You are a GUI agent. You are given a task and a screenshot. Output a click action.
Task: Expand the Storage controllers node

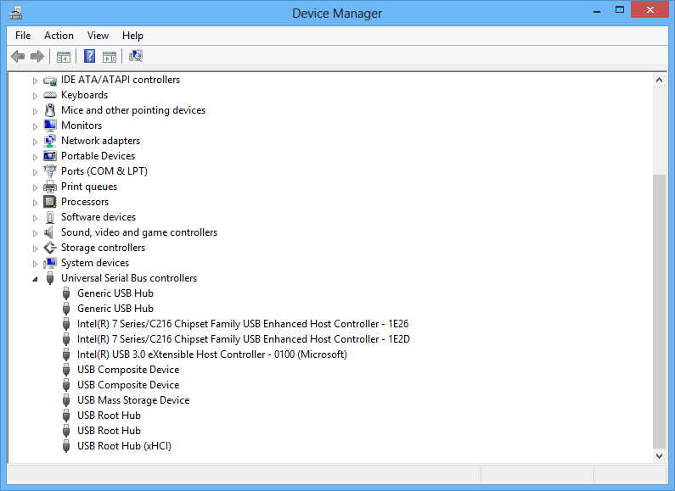(35, 248)
